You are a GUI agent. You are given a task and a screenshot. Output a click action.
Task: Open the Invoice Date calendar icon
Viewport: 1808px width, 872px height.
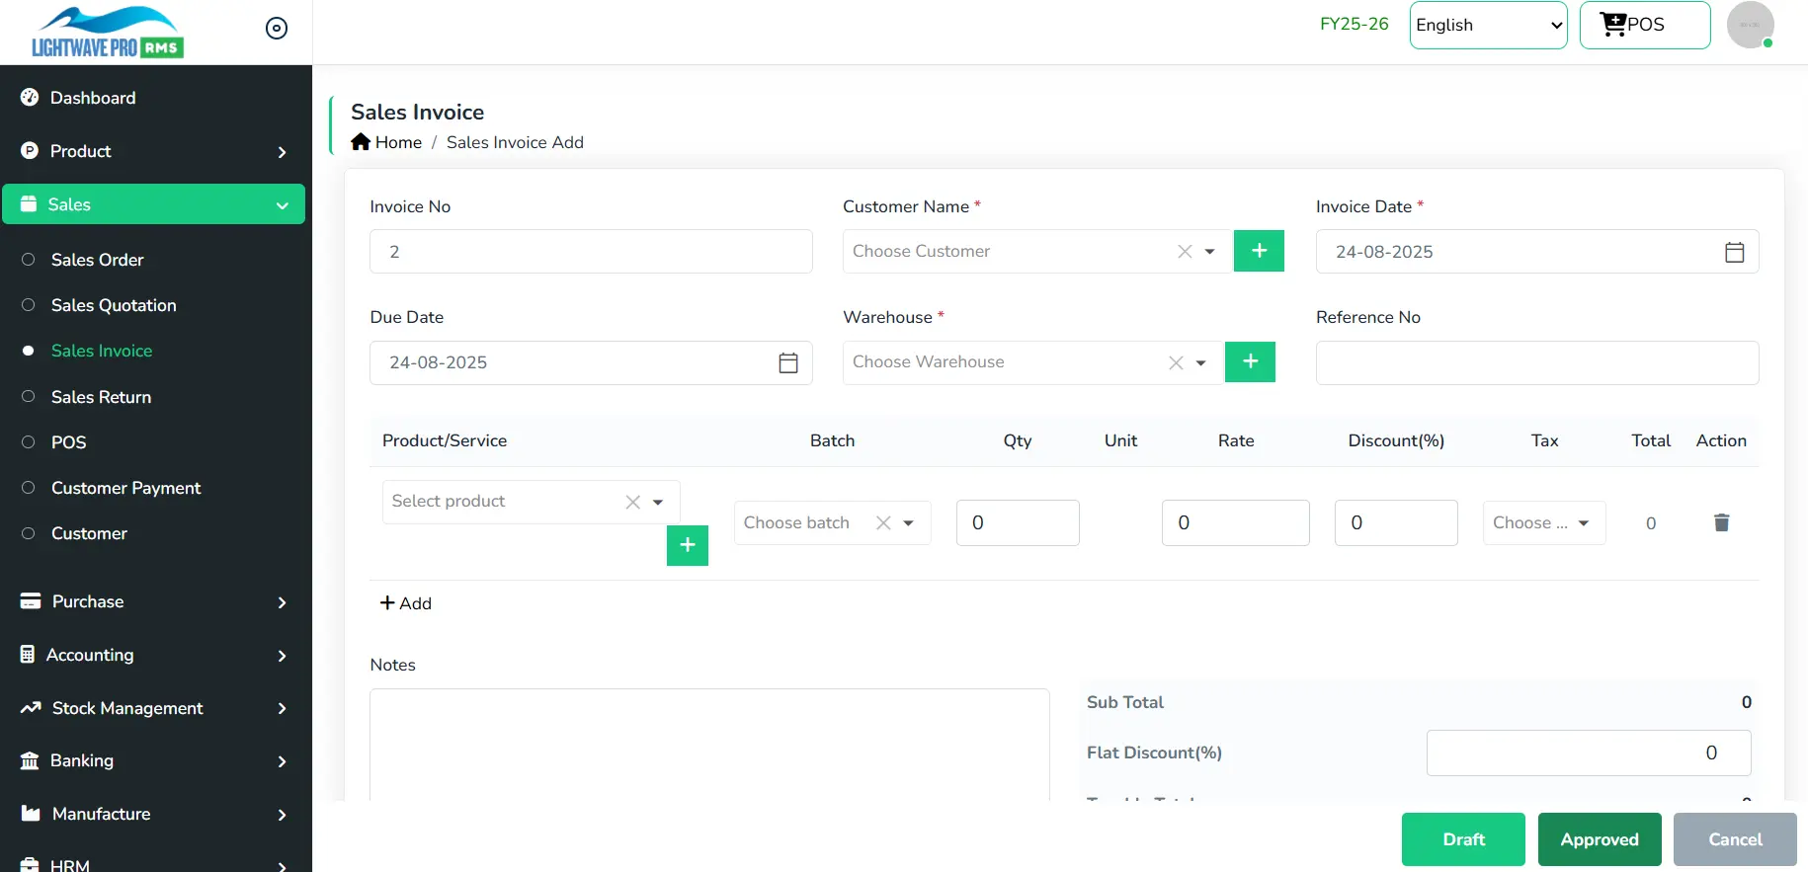tap(1734, 252)
